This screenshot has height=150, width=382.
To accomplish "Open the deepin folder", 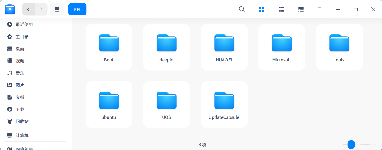I will click(167, 47).
